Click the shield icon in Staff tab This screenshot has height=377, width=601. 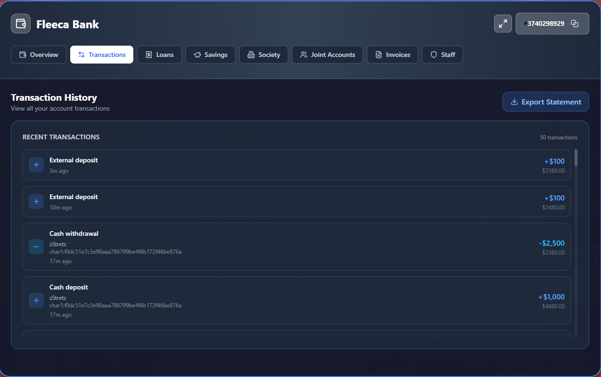[434, 55]
